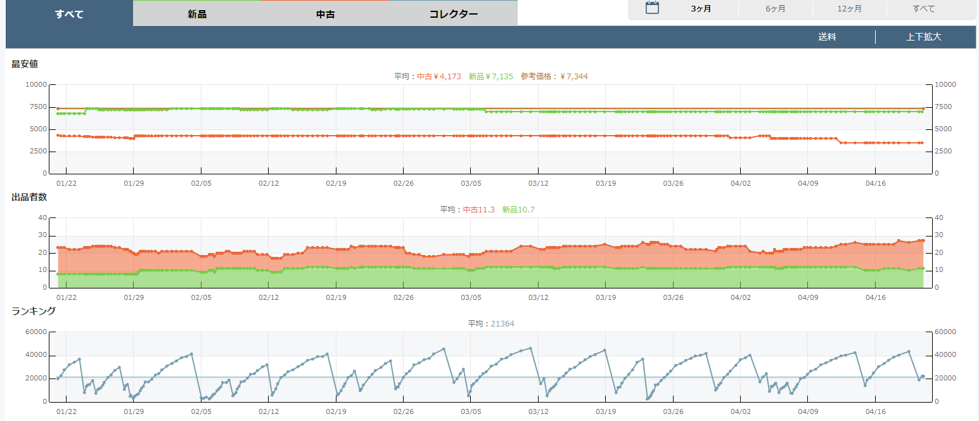Open the 中古 tab

(x=325, y=14)
